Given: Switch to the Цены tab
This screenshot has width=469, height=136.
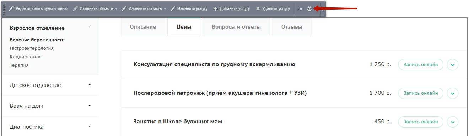Looking at the screenshot, I should pyautogui.click(x=184, y=27).
